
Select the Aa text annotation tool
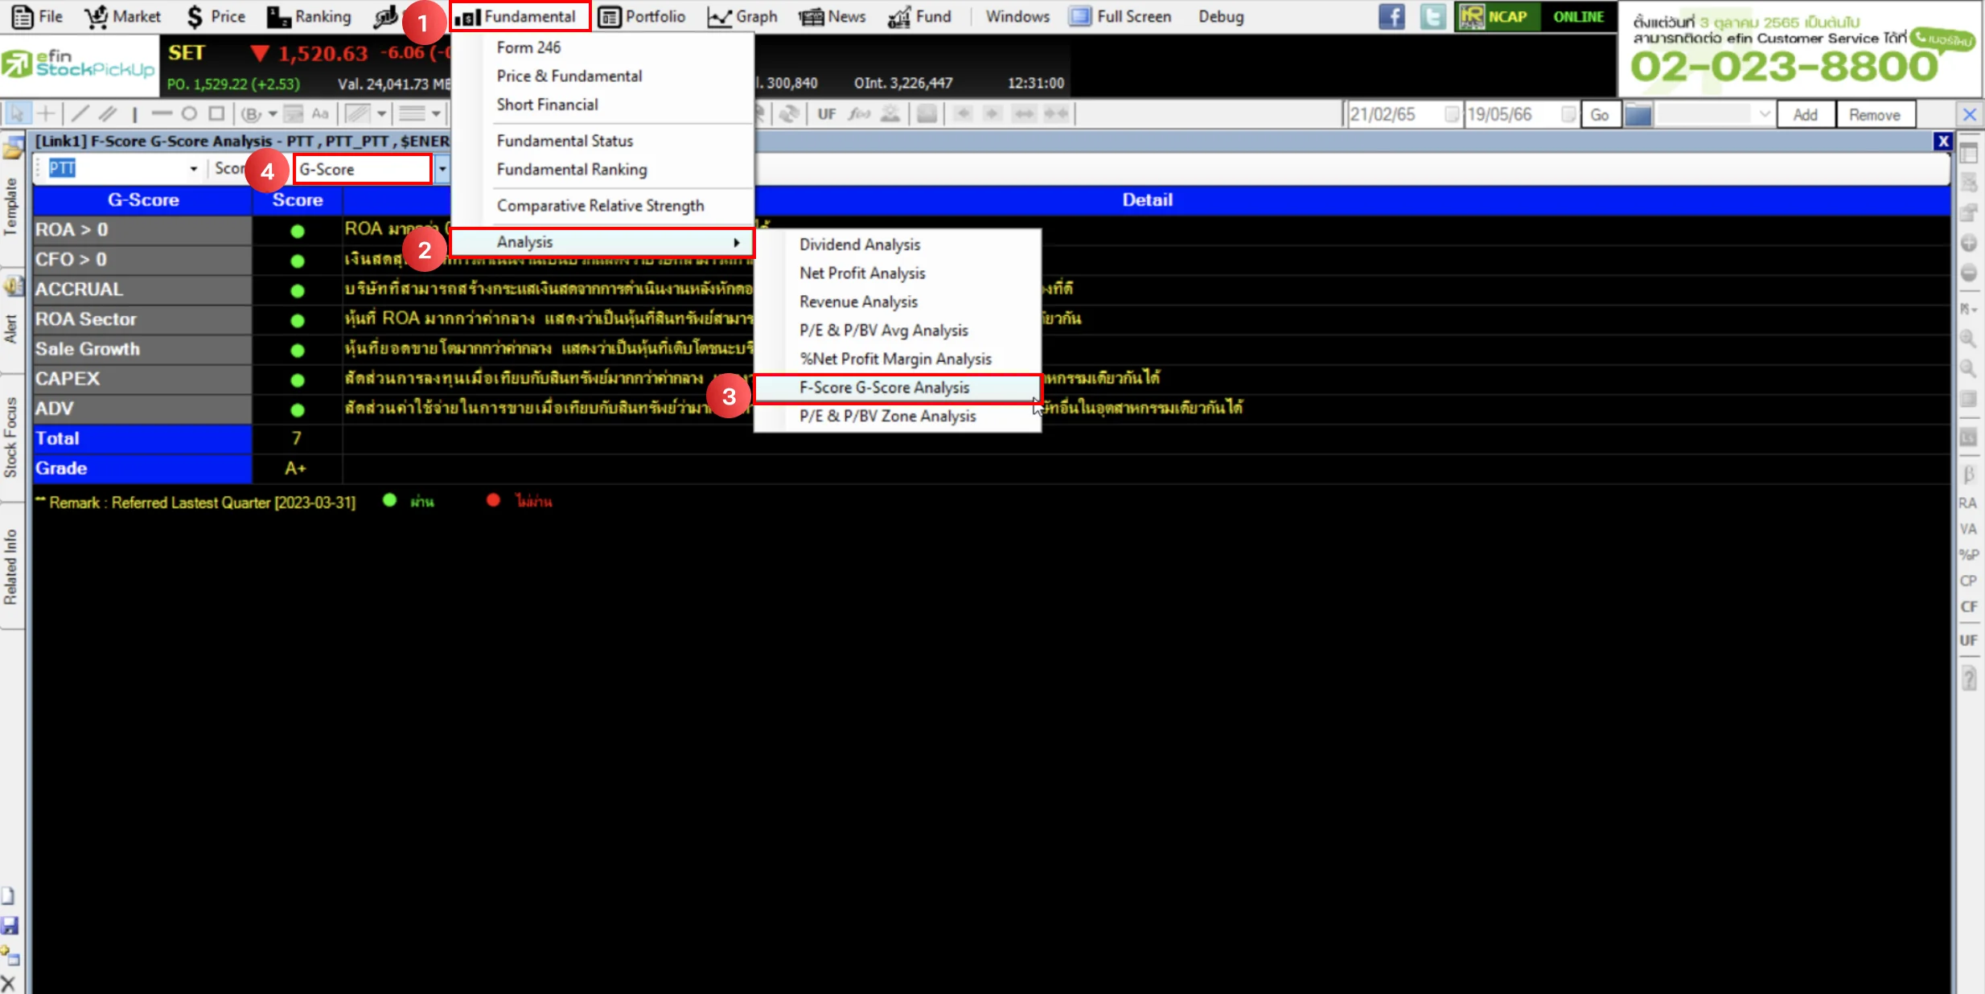tap(320, 114)
